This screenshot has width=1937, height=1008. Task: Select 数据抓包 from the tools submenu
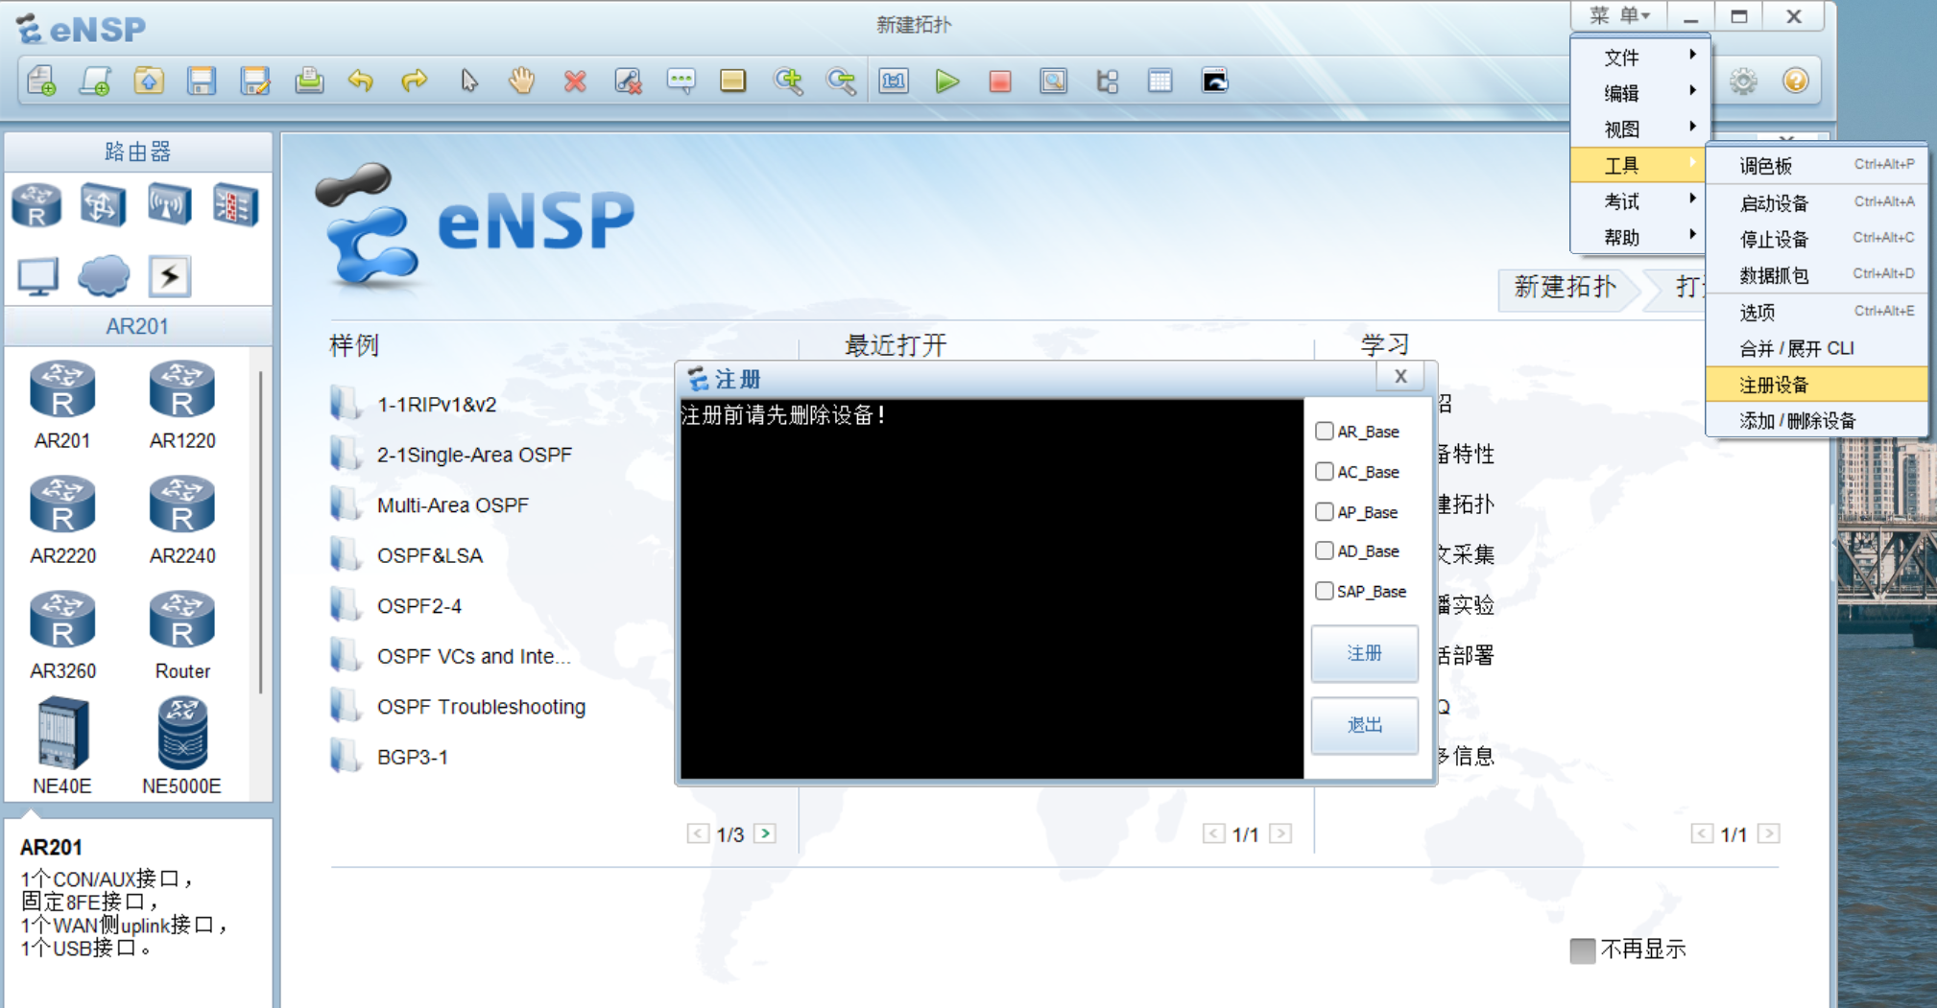tap(1817, 275)
